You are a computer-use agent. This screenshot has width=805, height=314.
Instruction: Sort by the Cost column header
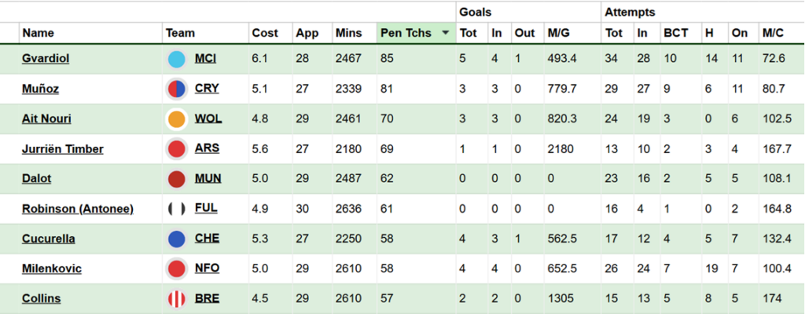coord(264,33)
